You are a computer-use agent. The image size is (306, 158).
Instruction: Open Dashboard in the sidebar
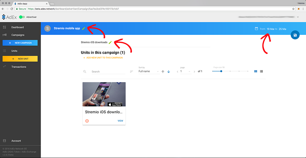18,27
